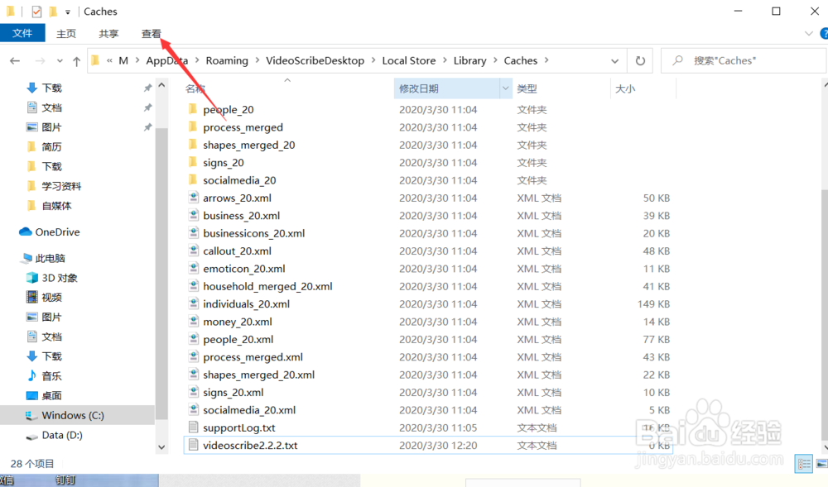Select file name people_20.xml
Screen dimensions: 828x487
tap(238, 340)
